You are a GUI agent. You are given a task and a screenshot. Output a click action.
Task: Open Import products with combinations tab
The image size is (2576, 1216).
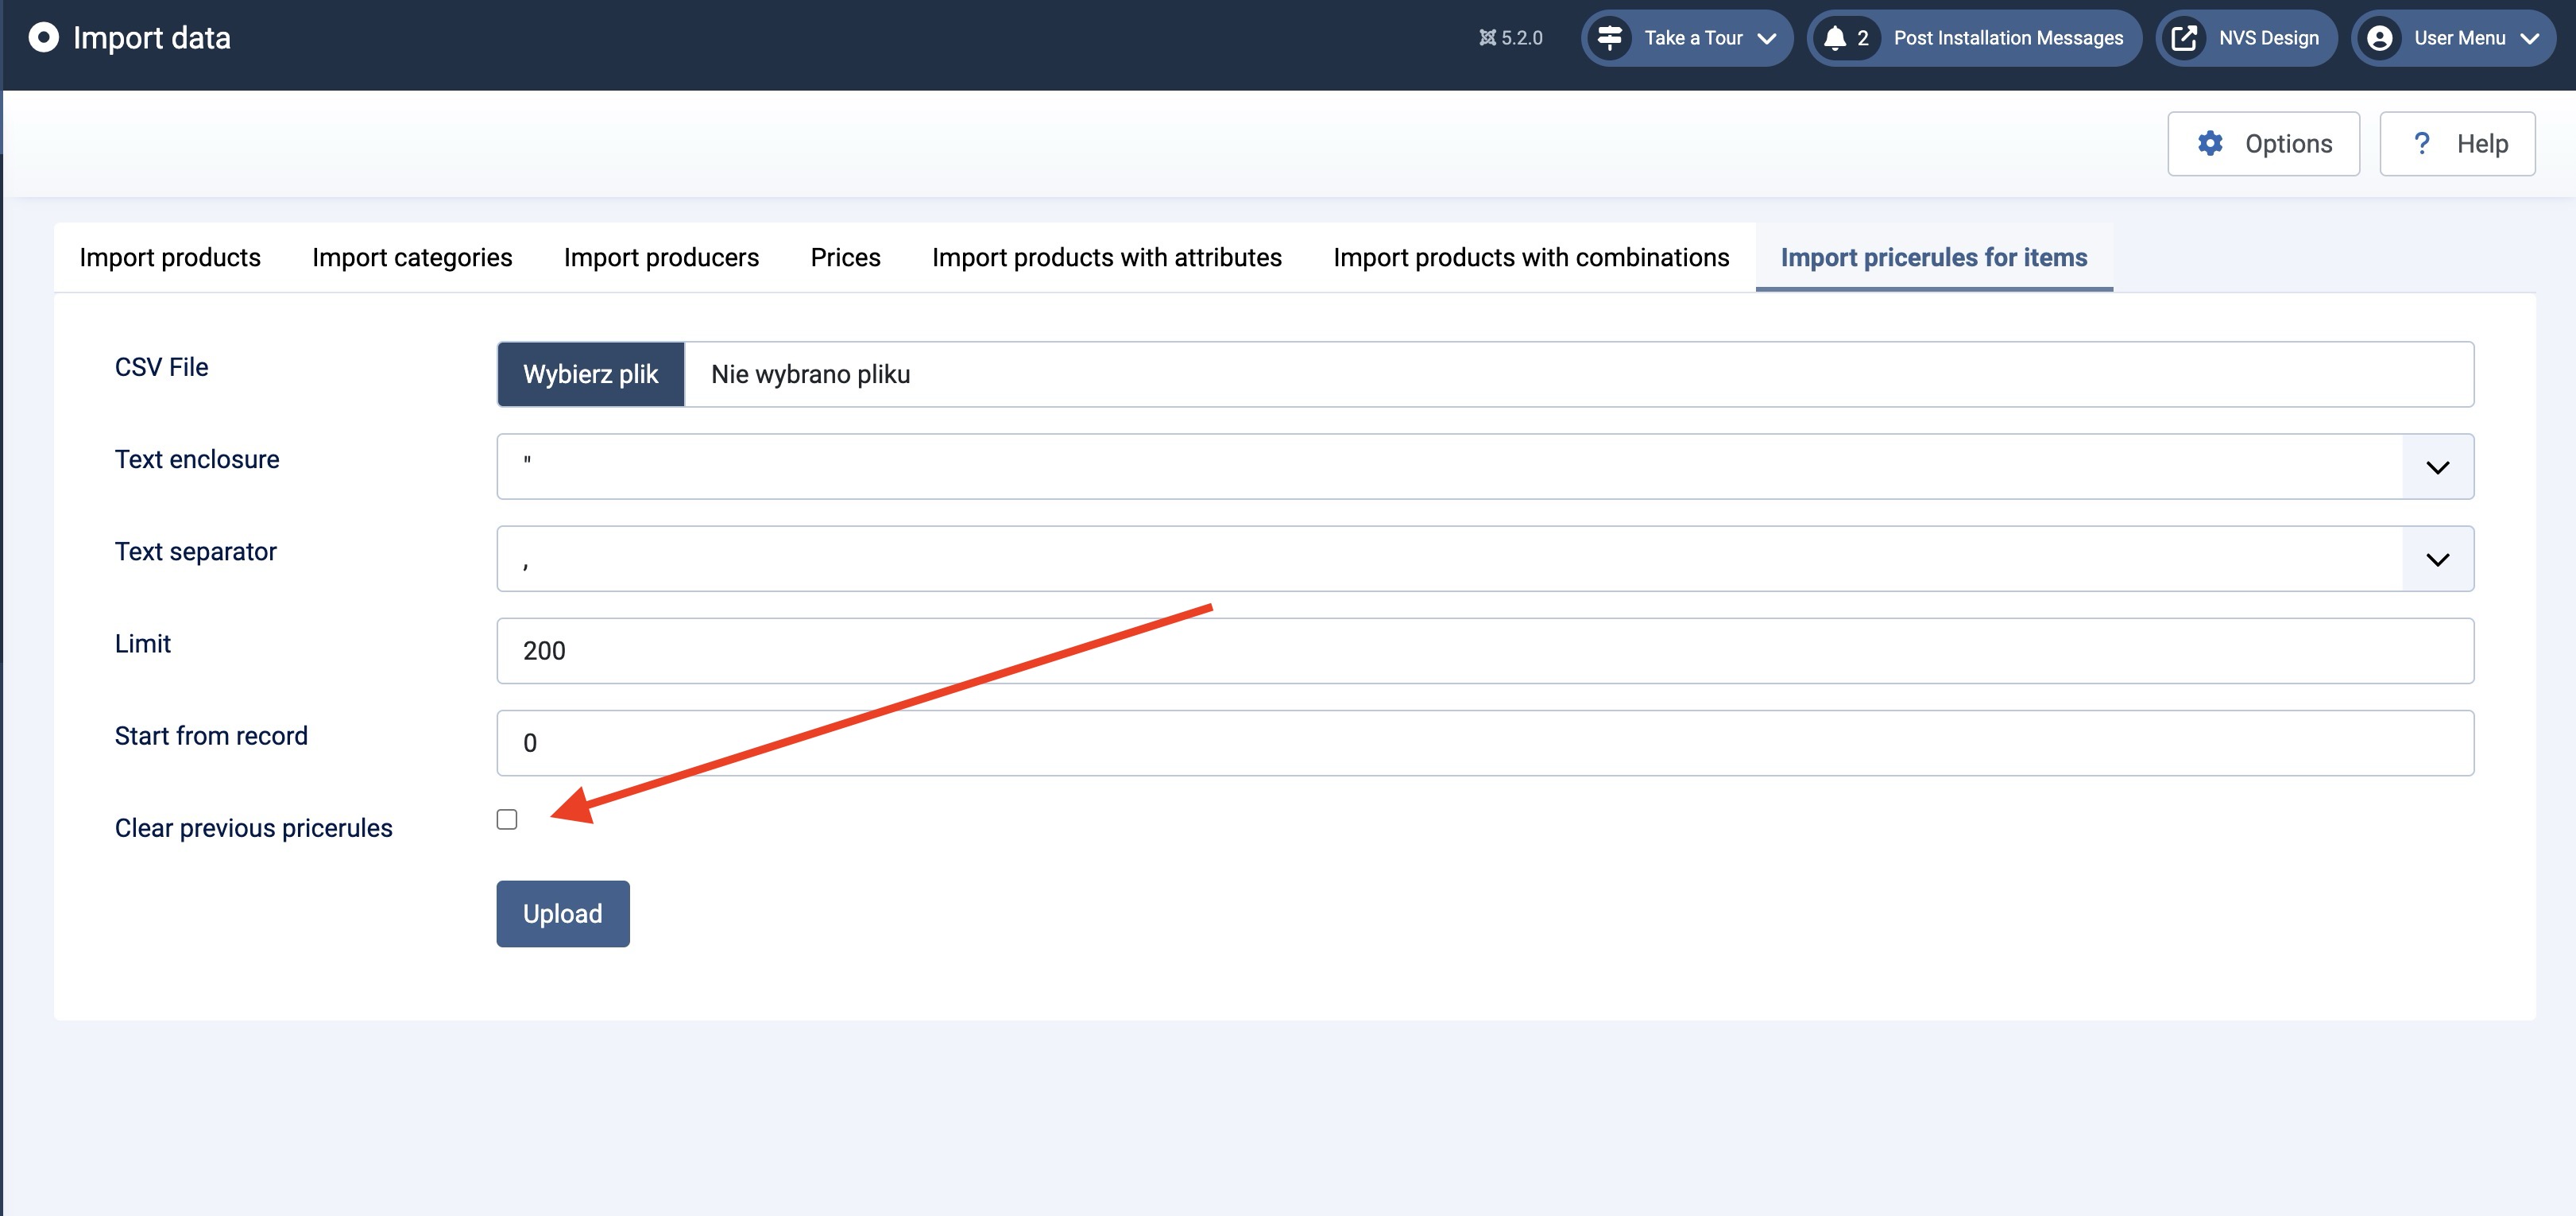click(1531, 257)
